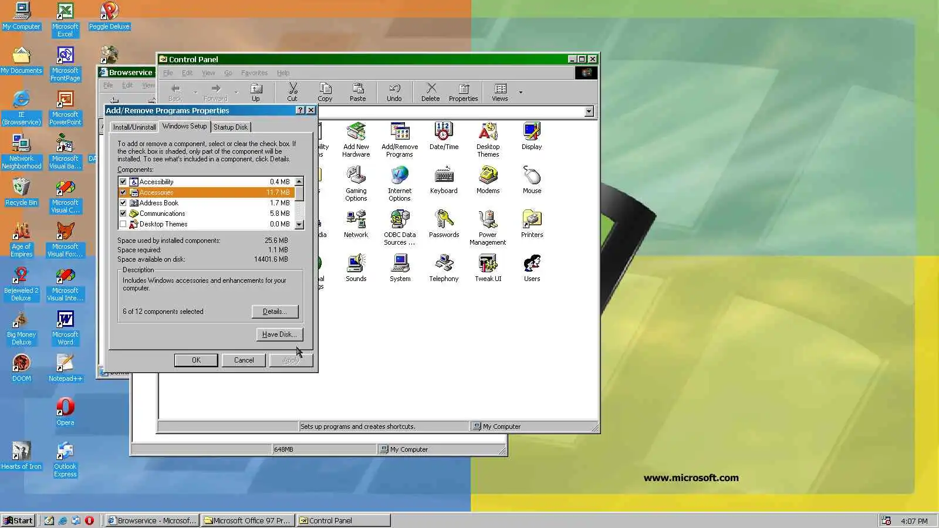Switch to Browservice taskbar button

151,520
